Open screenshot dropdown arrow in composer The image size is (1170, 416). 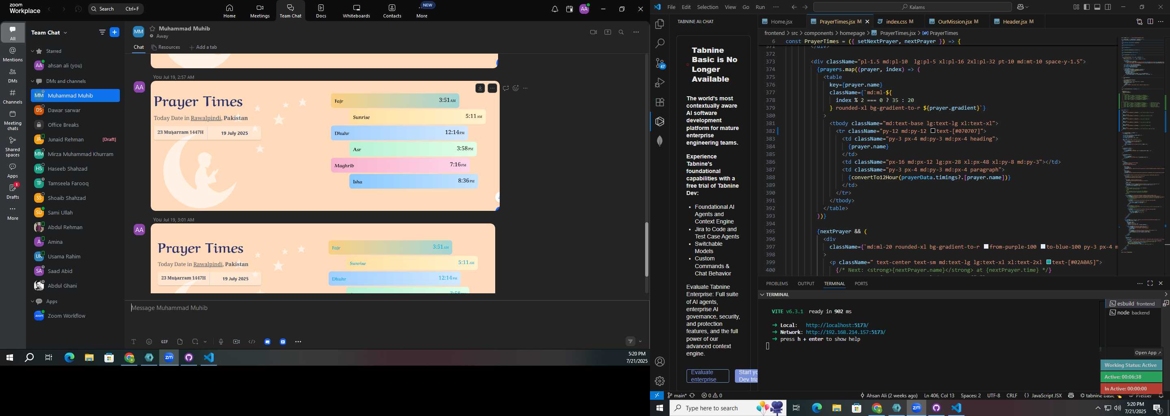205,342
